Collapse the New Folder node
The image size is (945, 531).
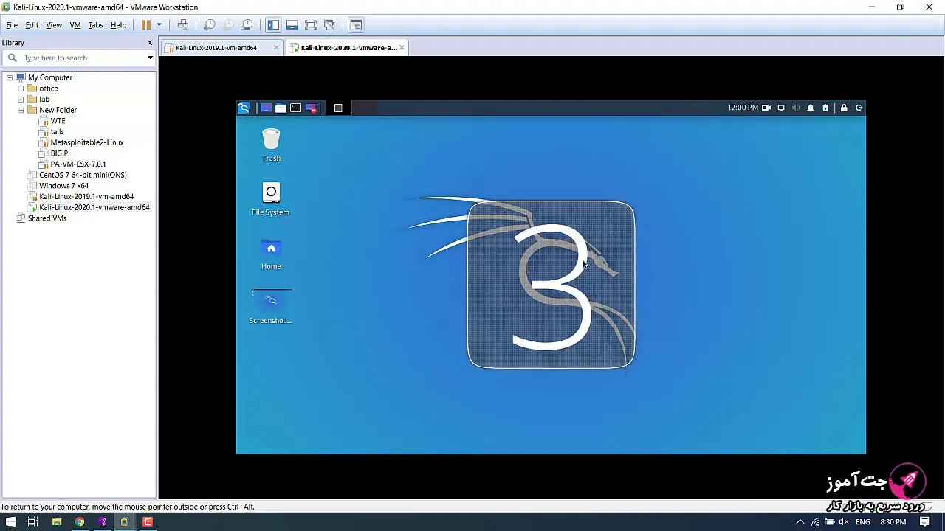click(21, 110)
